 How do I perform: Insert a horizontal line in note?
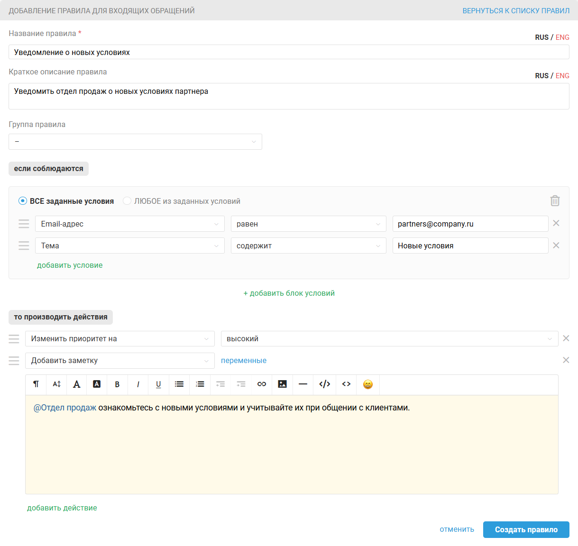[x=303, y=384]
